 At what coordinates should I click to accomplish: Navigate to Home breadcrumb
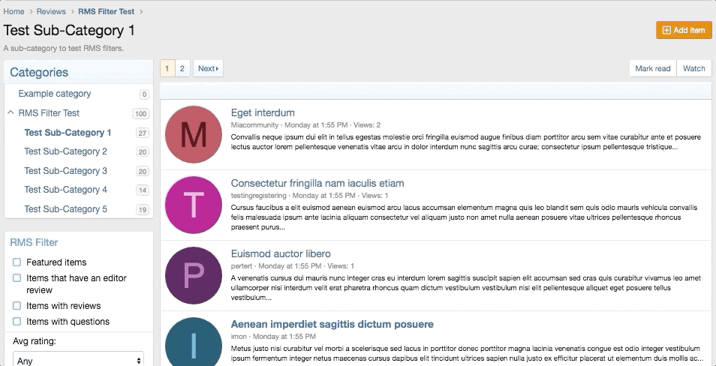click(x=14, y=11)
